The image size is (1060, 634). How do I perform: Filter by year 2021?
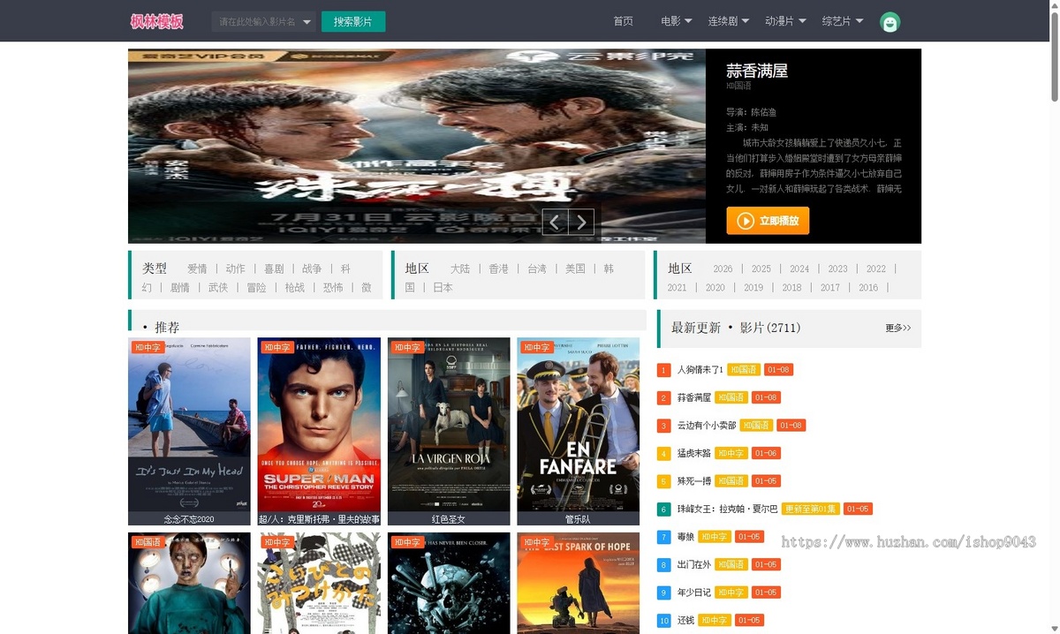pos(678,288)
